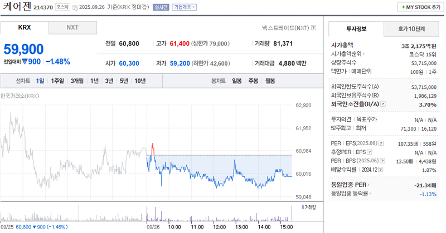This screenshot has width=446, height=233.
Task: Click the 13:00 time axis label
Action: [x=241, y=227]
